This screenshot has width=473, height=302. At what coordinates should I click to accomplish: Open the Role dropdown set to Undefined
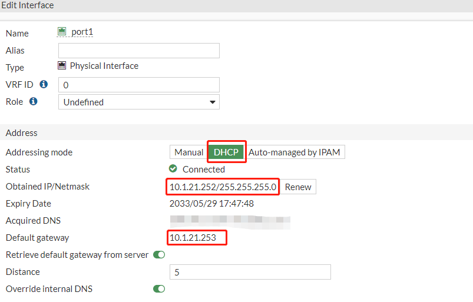[139, 102]
